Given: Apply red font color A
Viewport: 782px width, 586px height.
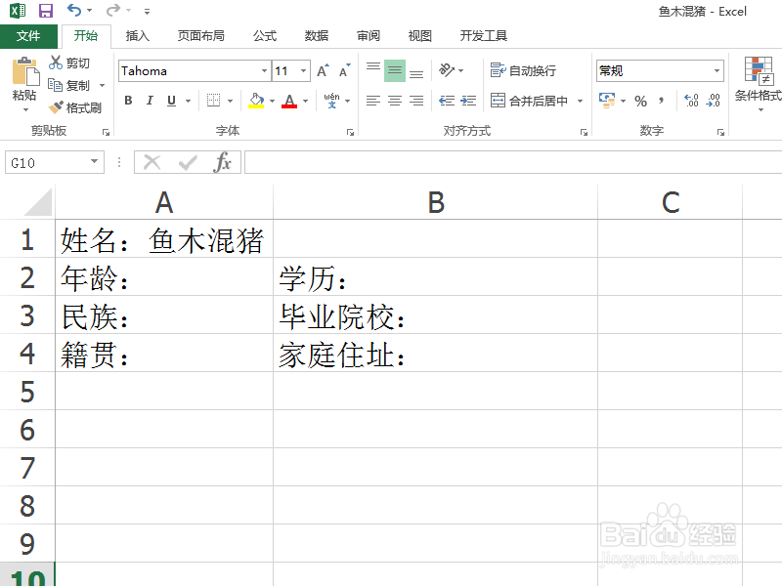Looking at the screenshot, I should (x=289, y=101).
